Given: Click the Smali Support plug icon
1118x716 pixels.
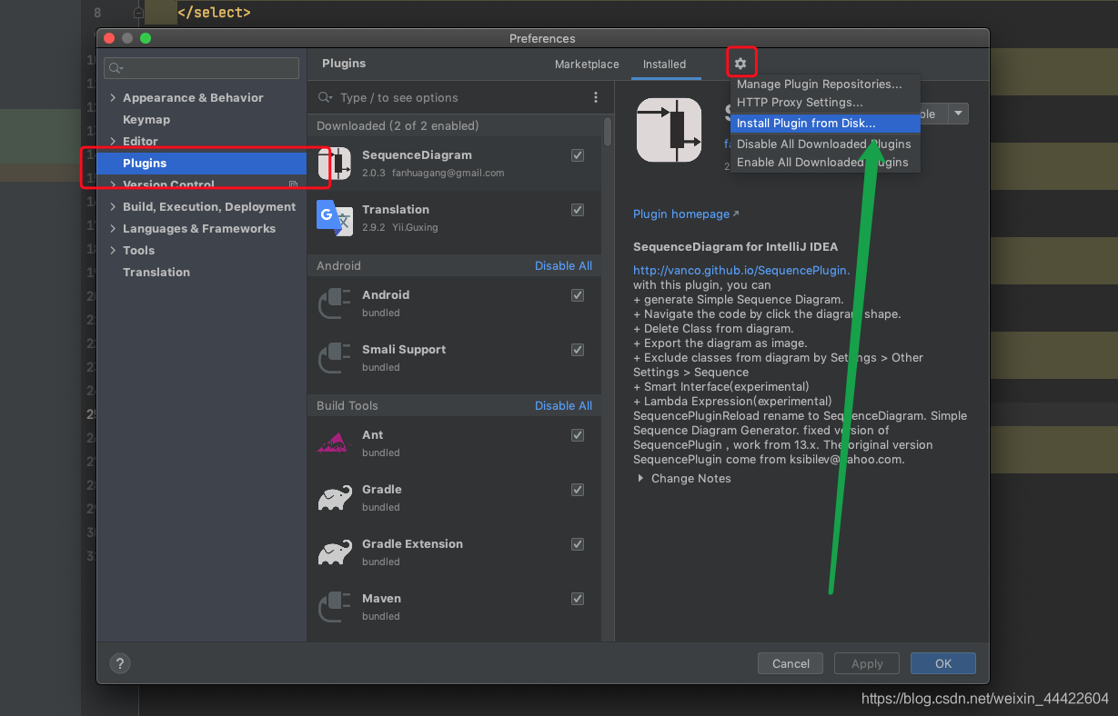Looking at the screenshot, I should tap(335, 358).
